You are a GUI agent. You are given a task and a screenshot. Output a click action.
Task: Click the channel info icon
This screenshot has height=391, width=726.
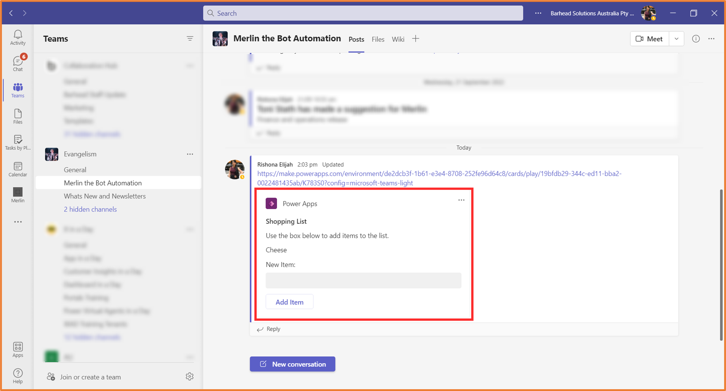click(696, 39)
